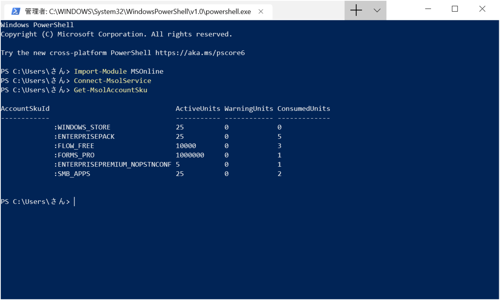Image resolution: width=500 pixels, height=300 pixels.
Task: Click the Import-Module command text
Action: (100, 71)
